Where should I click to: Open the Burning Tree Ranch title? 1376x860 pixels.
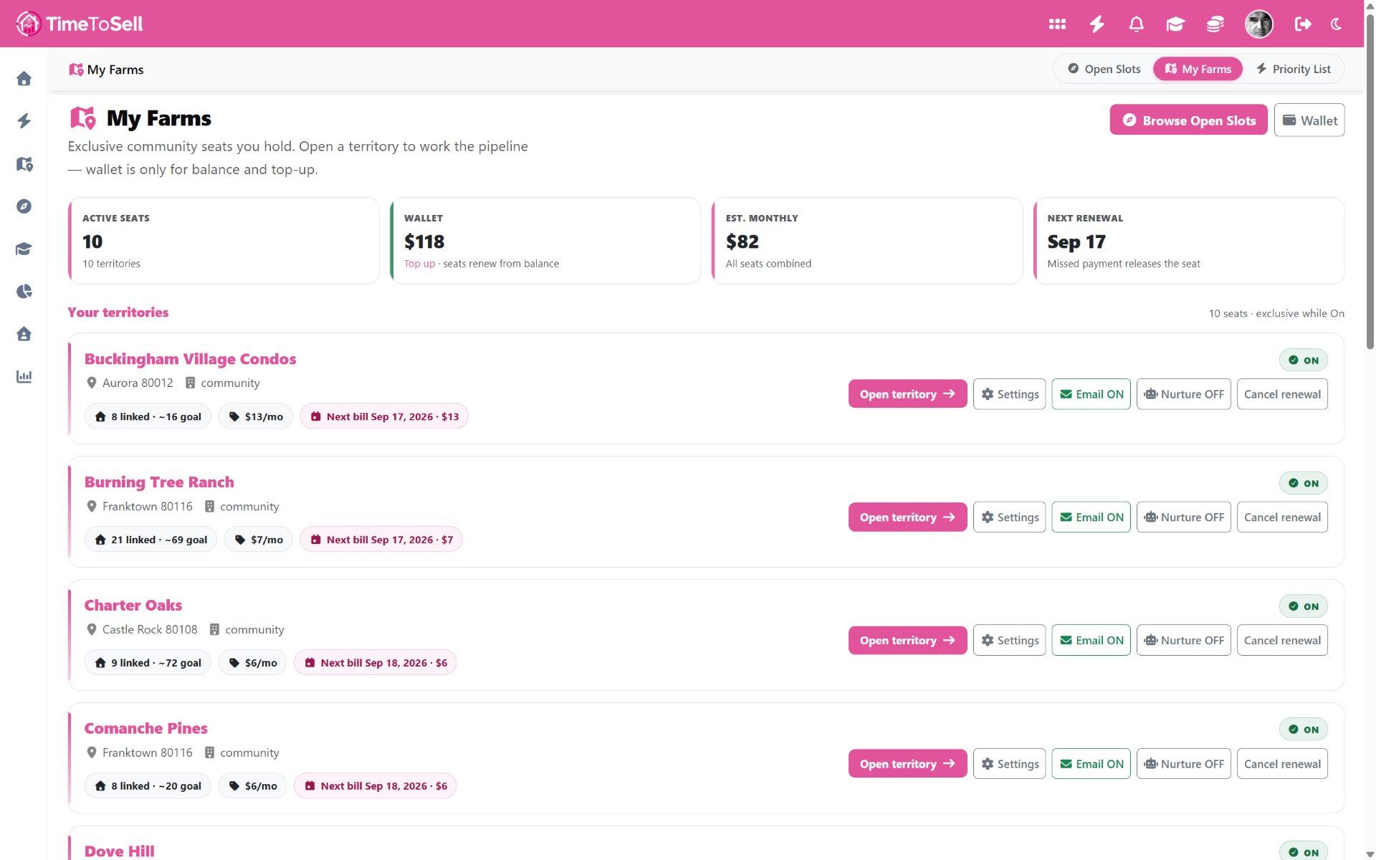click(x=159, y=482)
